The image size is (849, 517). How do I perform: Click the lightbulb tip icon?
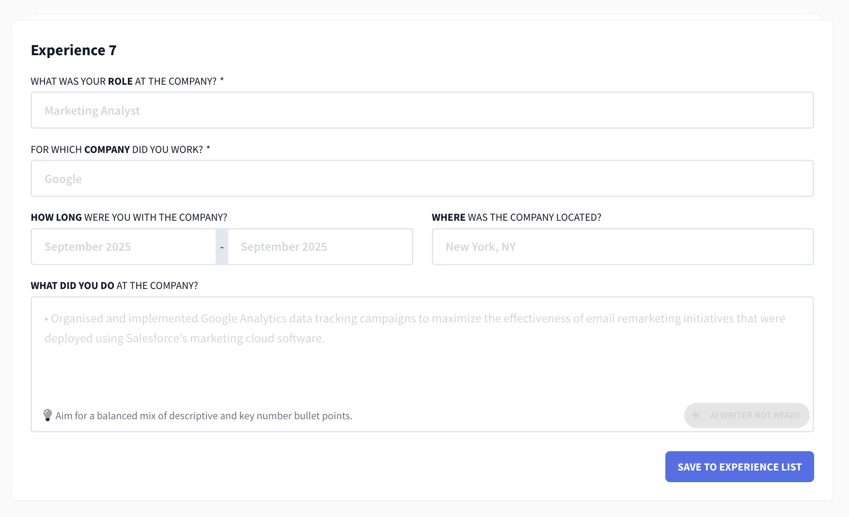coord(47,415)
